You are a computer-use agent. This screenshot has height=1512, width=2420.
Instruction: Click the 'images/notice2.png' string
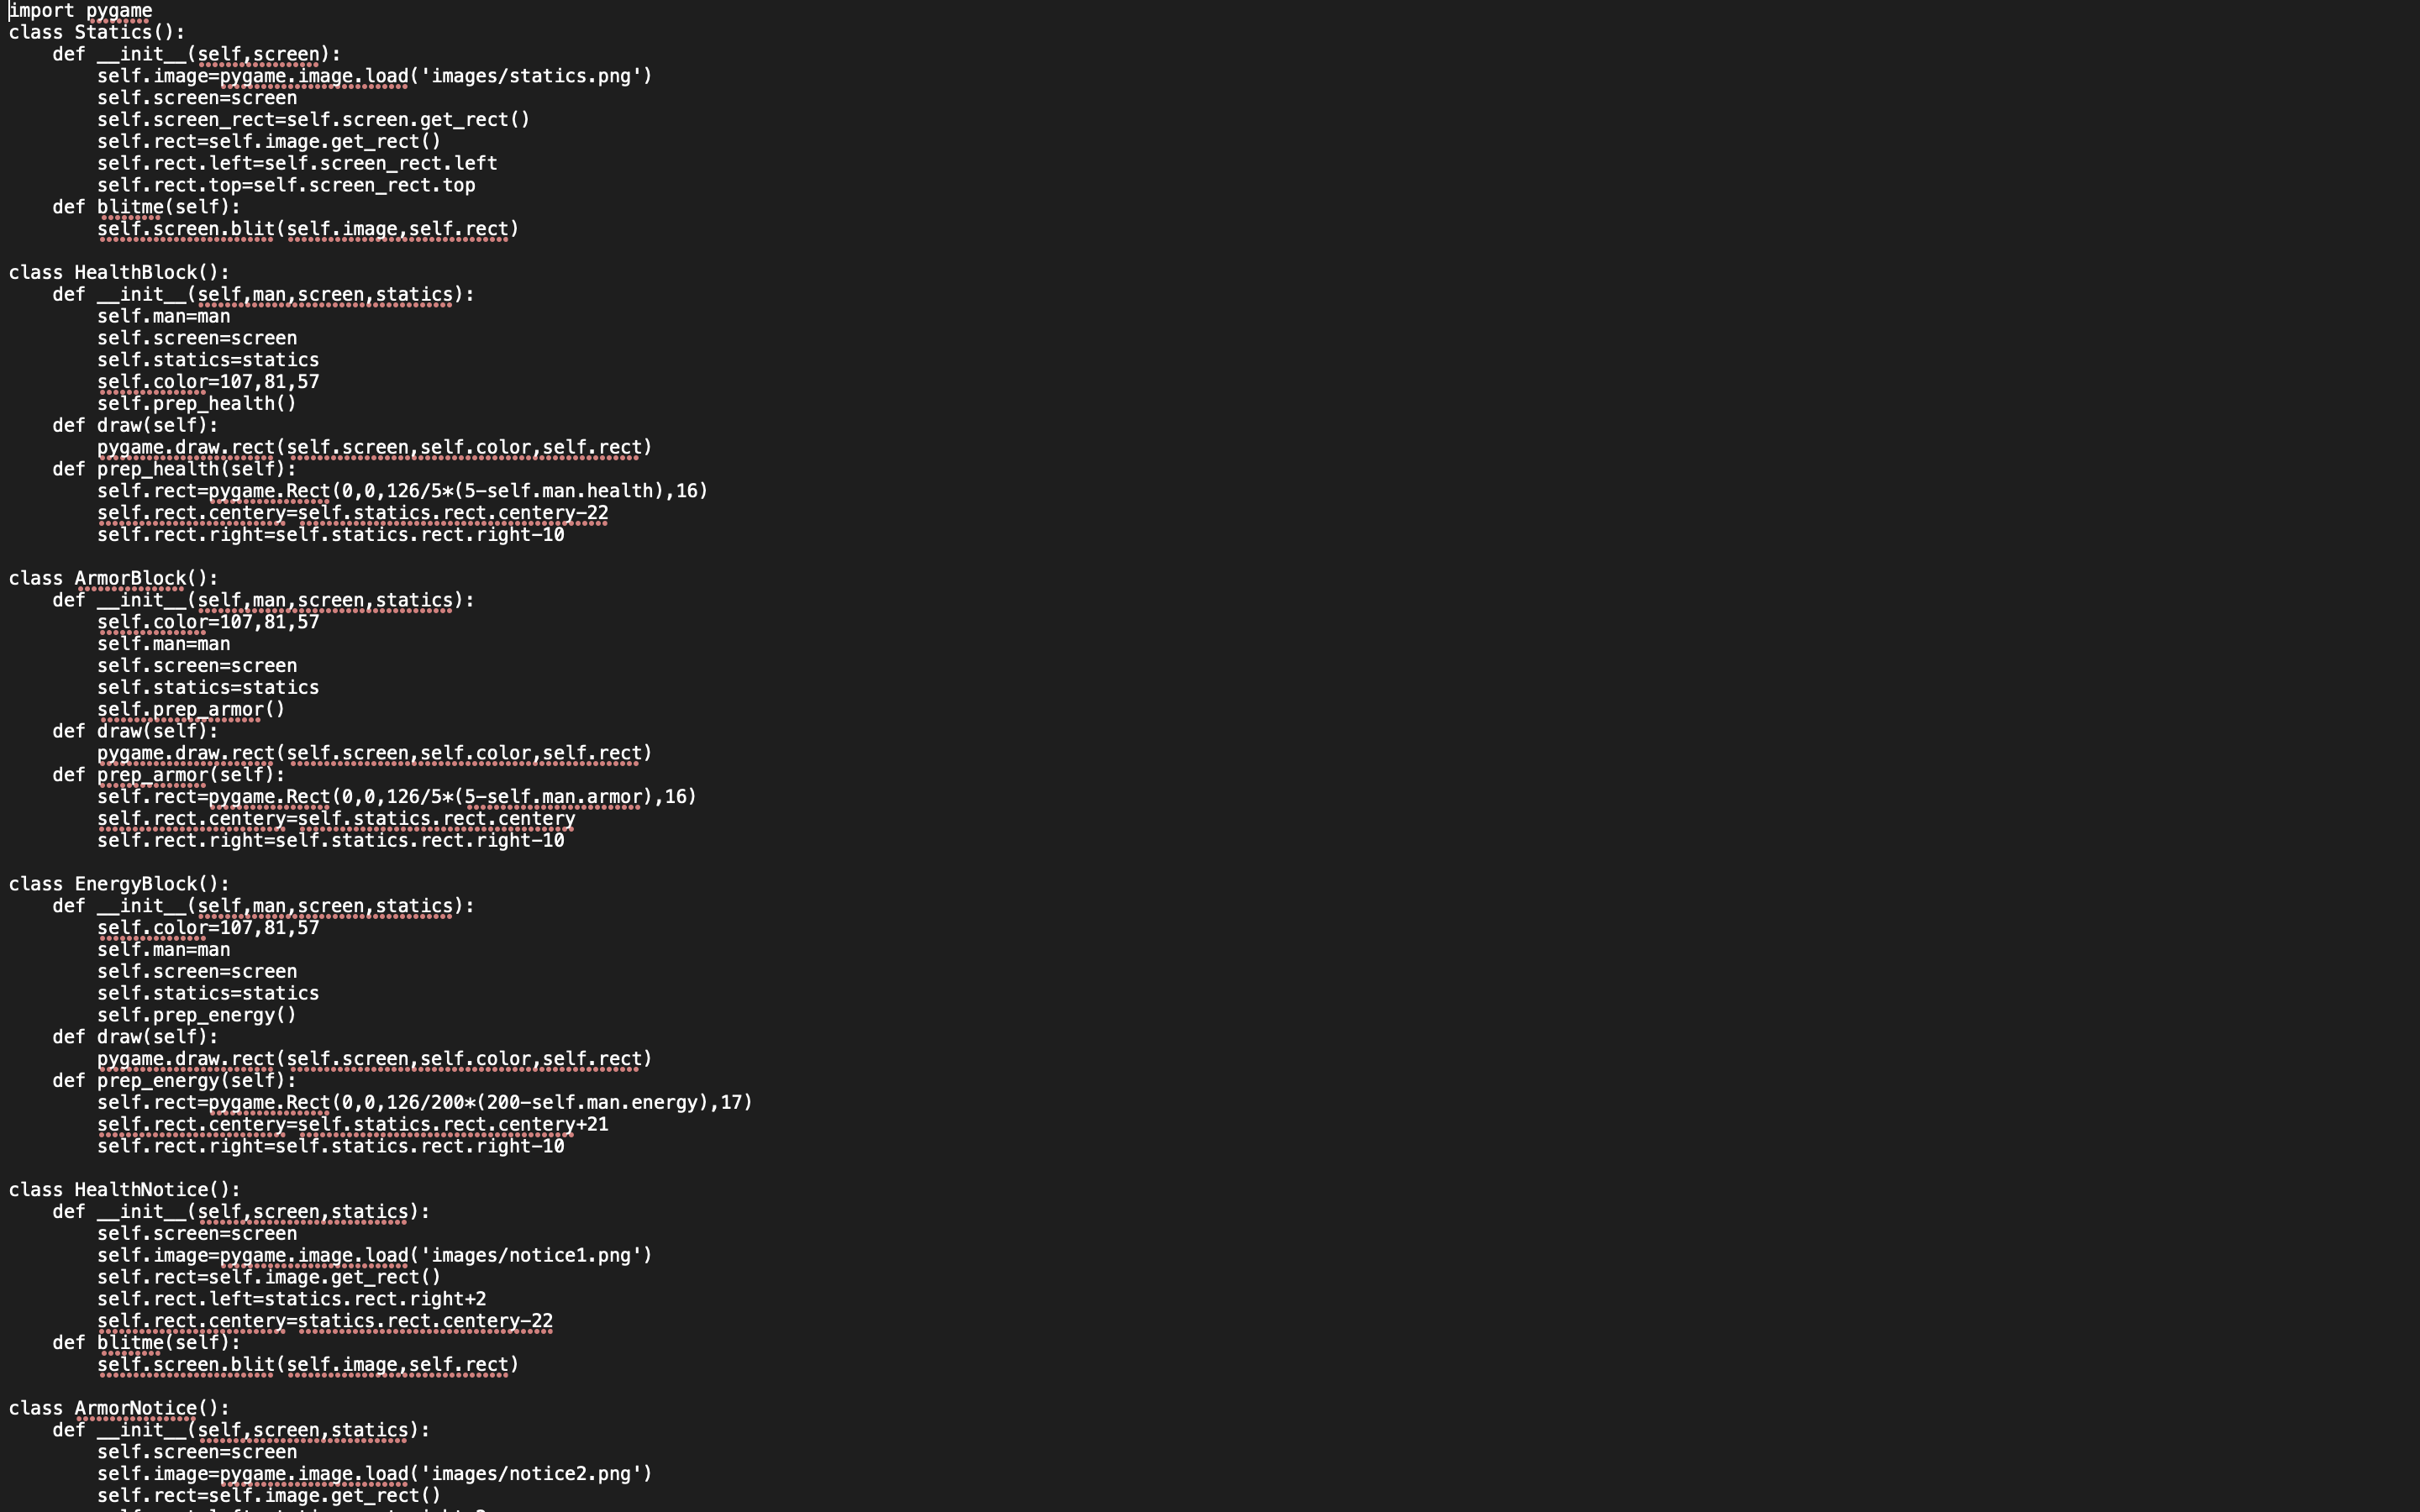(x=531, y=1474)
